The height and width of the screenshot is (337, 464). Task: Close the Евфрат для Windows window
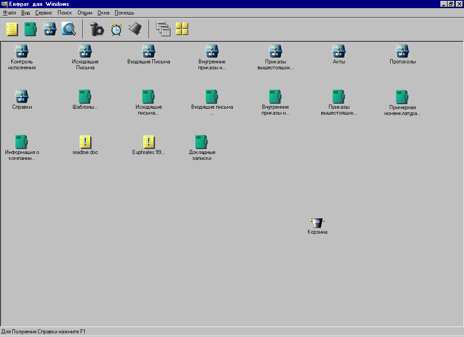click(x=459, y=4)
